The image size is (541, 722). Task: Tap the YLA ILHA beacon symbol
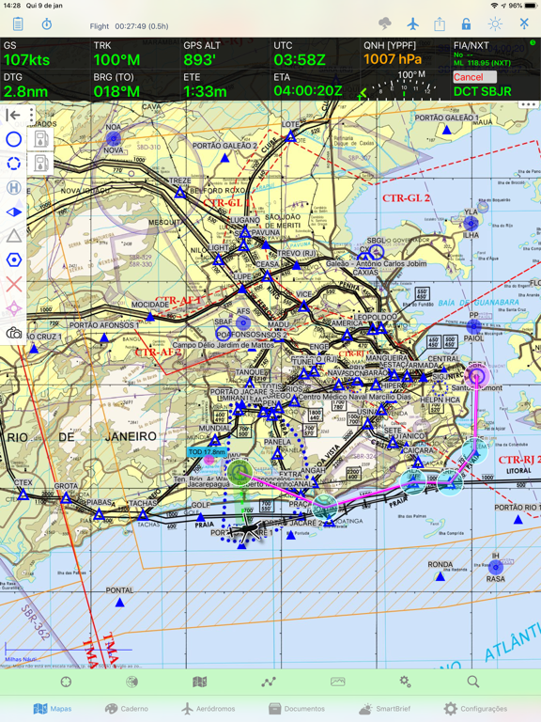[x=471, y=224]
